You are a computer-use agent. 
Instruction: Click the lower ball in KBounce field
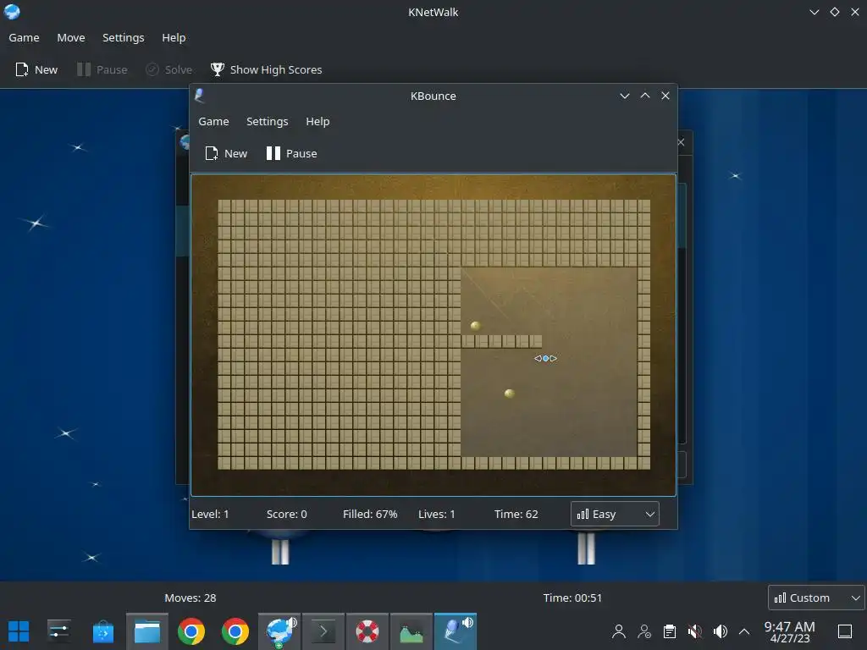coord(510,394)
